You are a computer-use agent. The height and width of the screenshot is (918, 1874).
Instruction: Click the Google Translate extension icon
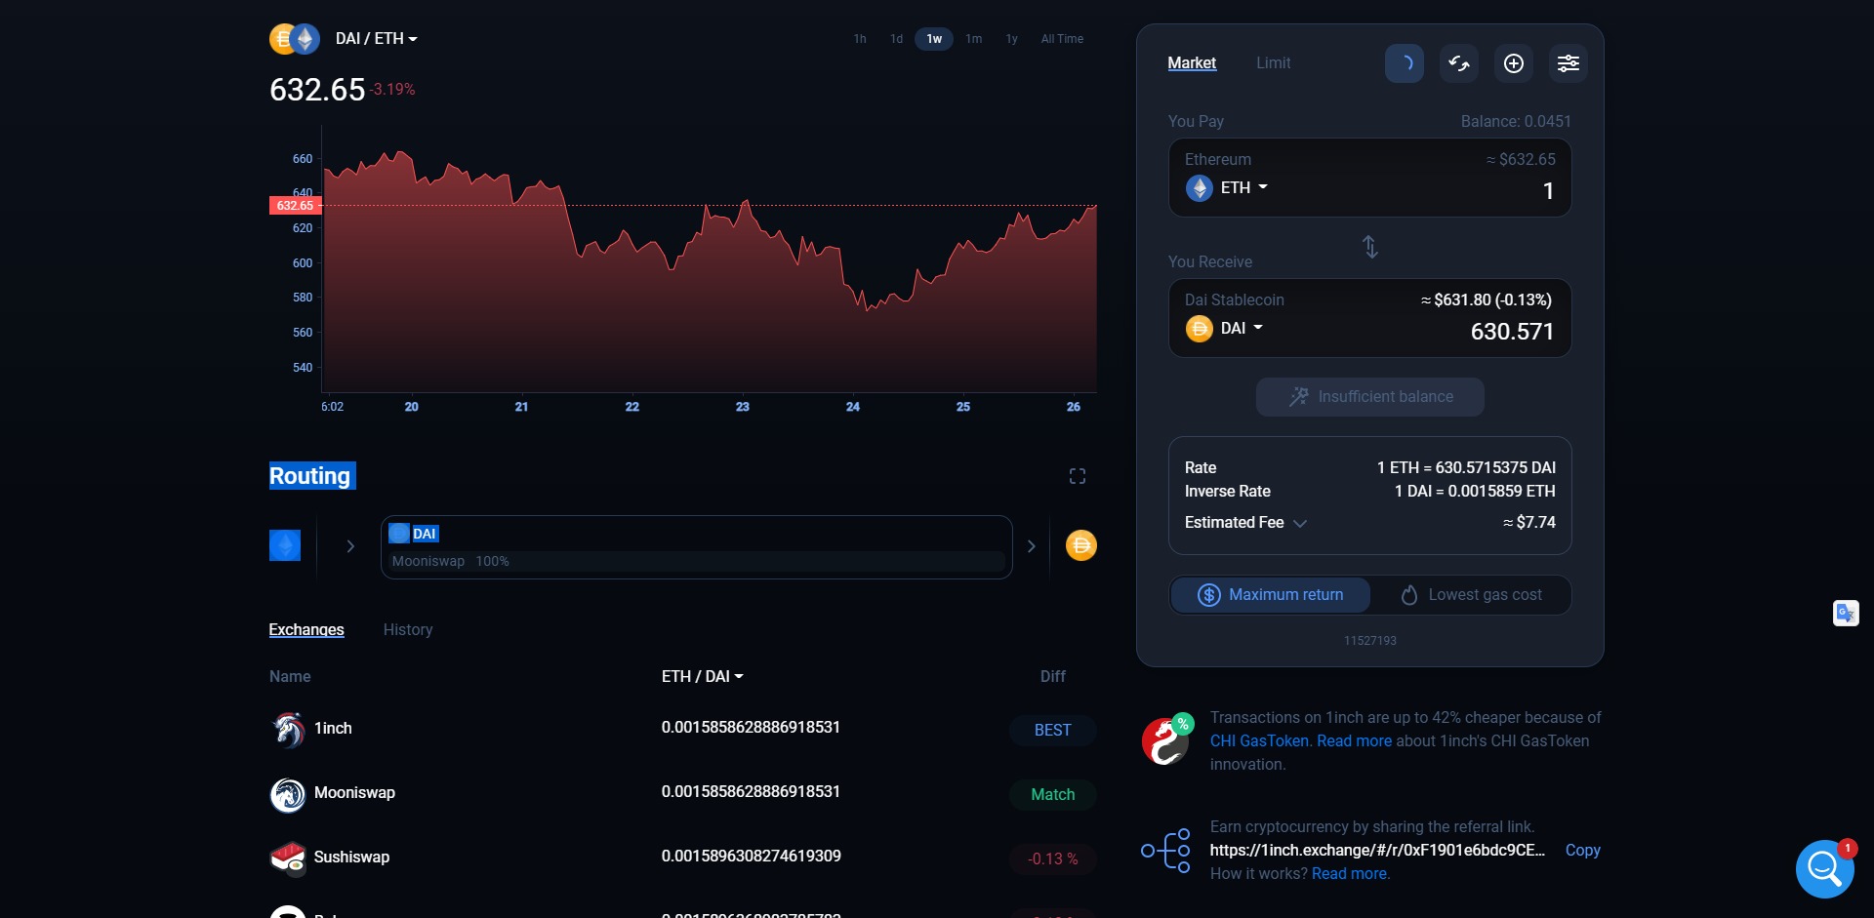(x=1846, y=613)
